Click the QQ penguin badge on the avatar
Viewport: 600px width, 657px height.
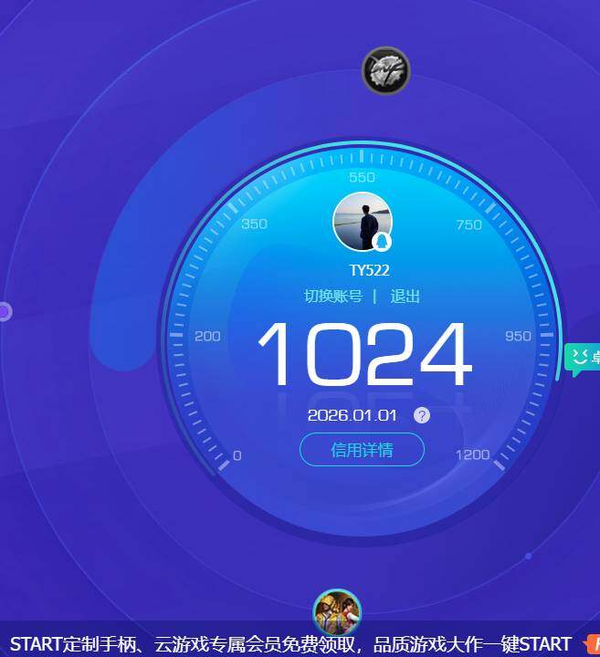pyautogui.click(x=382, y=242)
